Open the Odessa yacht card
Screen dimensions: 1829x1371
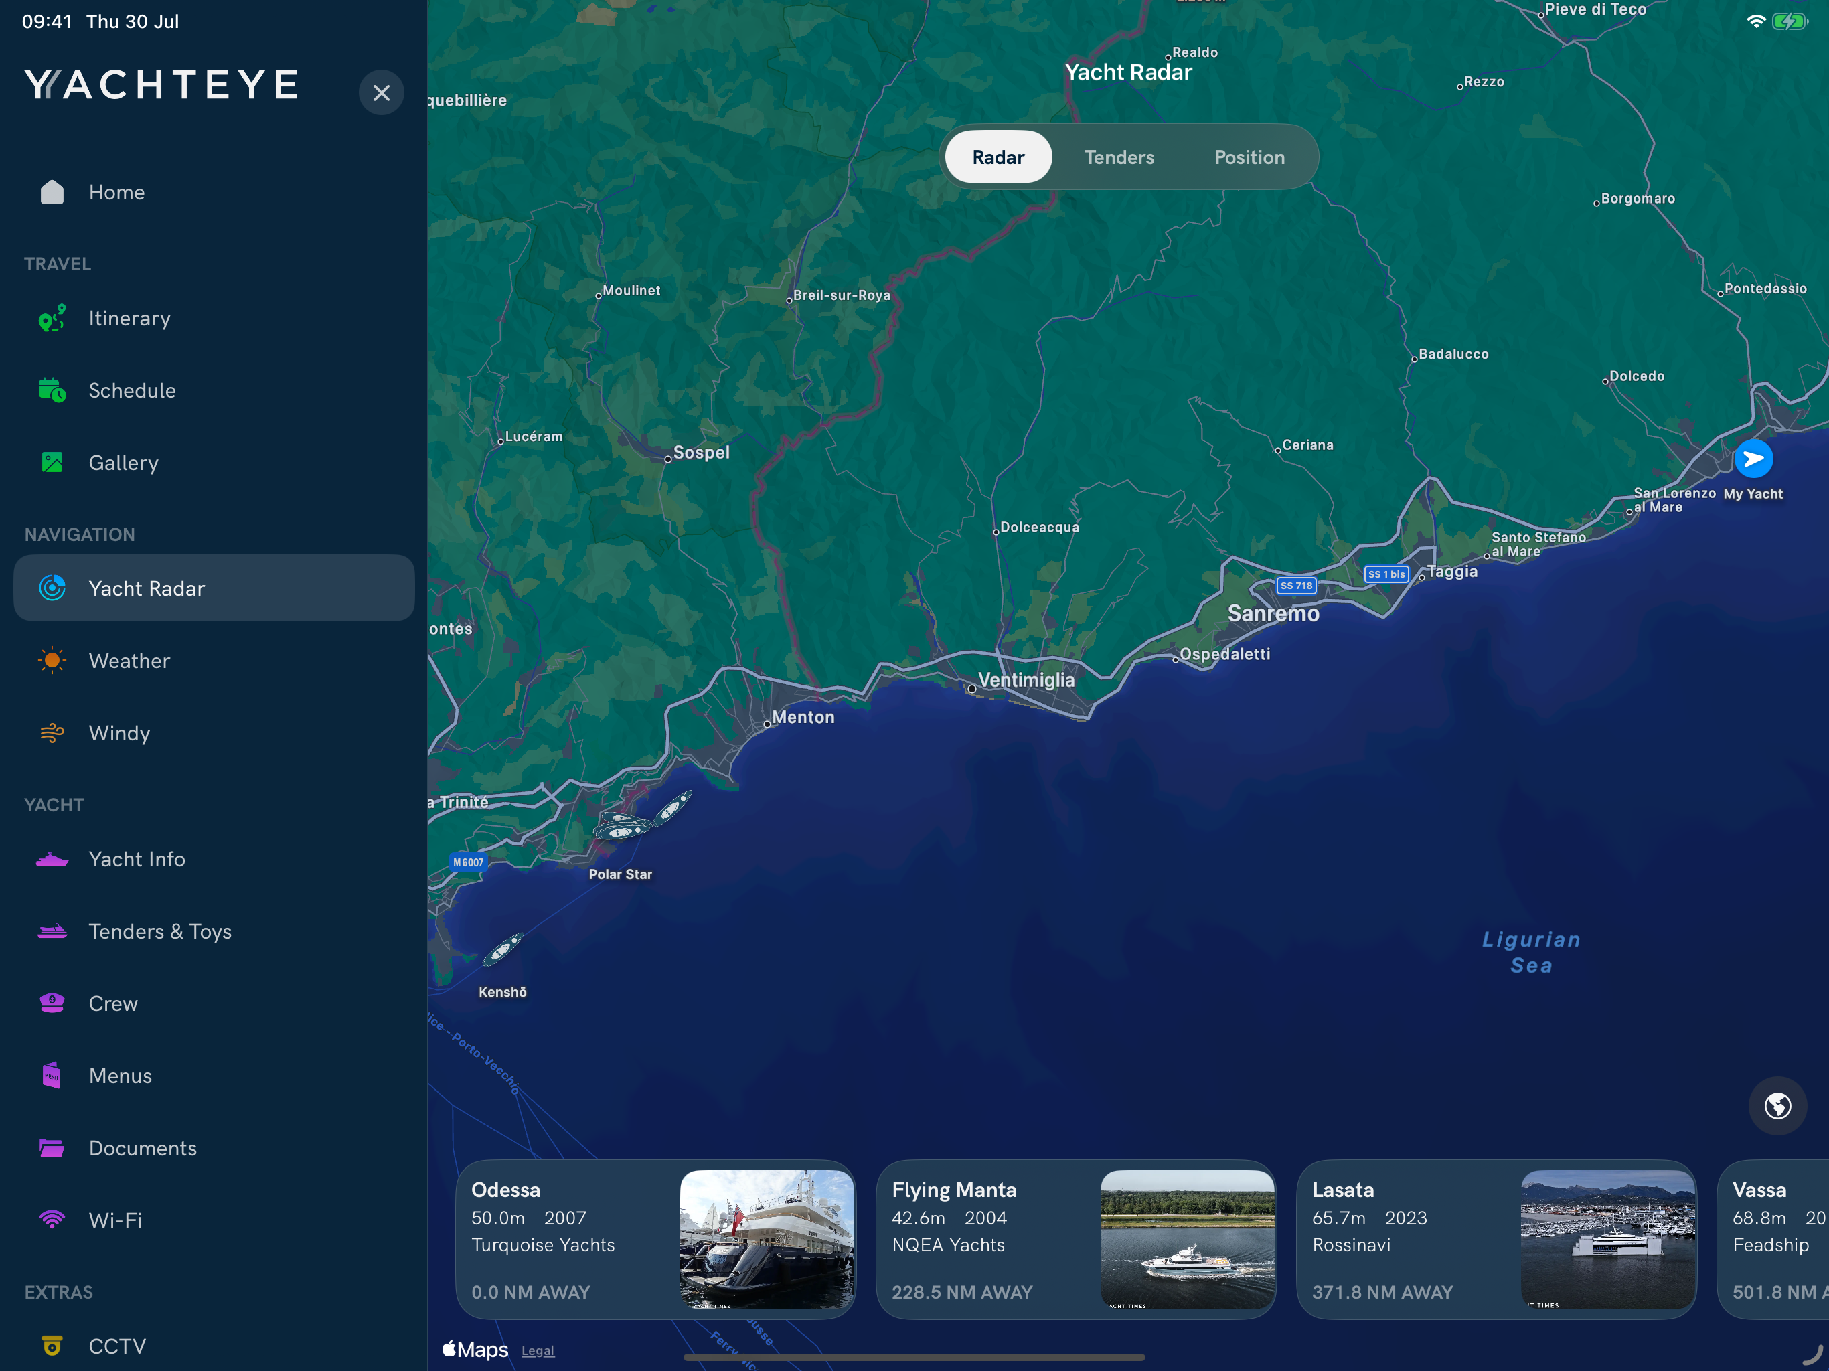[655, 1238]
